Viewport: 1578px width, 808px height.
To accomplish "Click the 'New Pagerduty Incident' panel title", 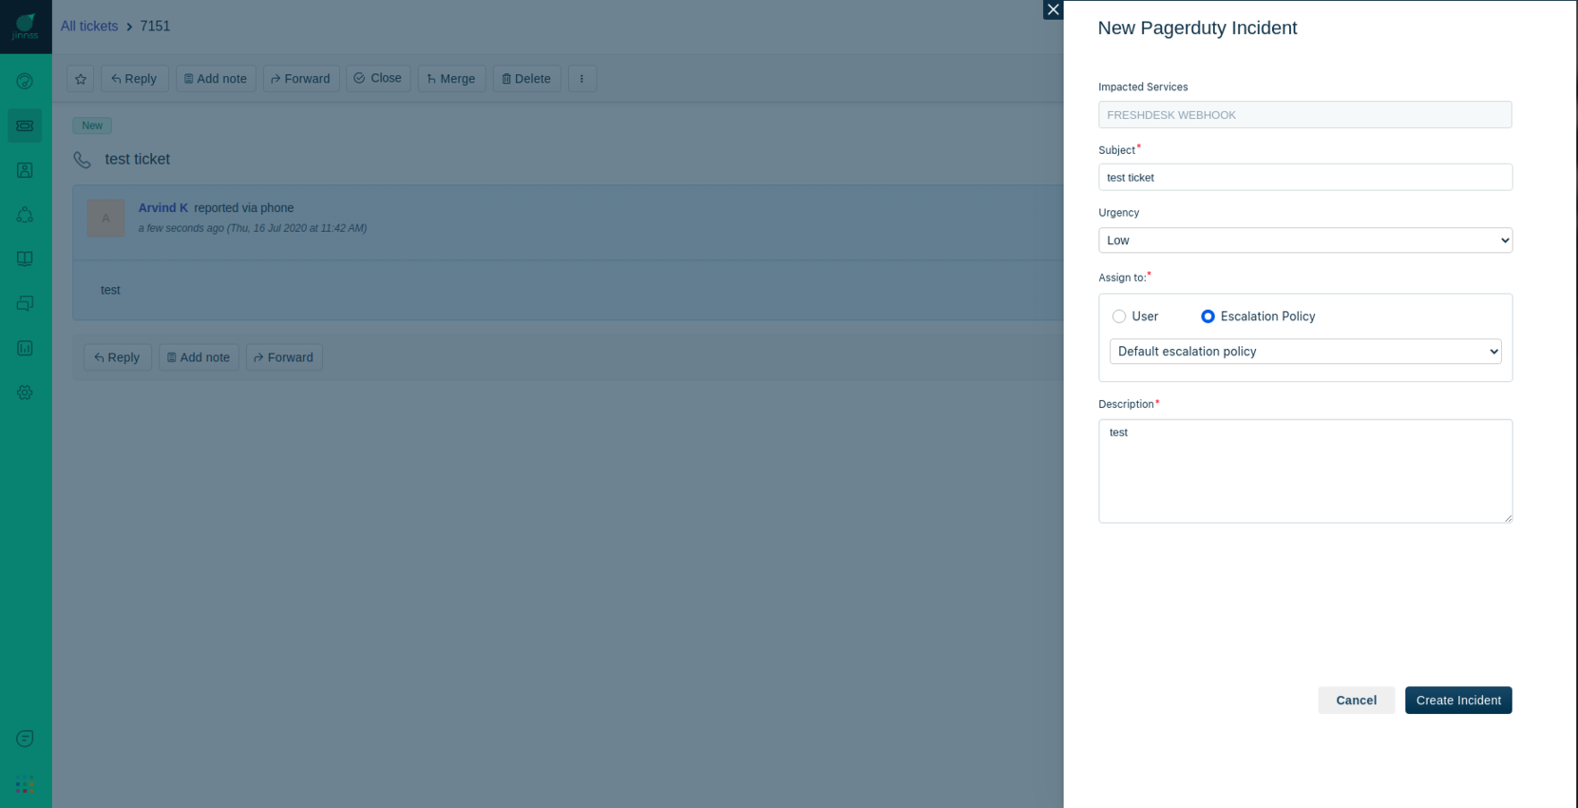I will [x=1197, y=29].
